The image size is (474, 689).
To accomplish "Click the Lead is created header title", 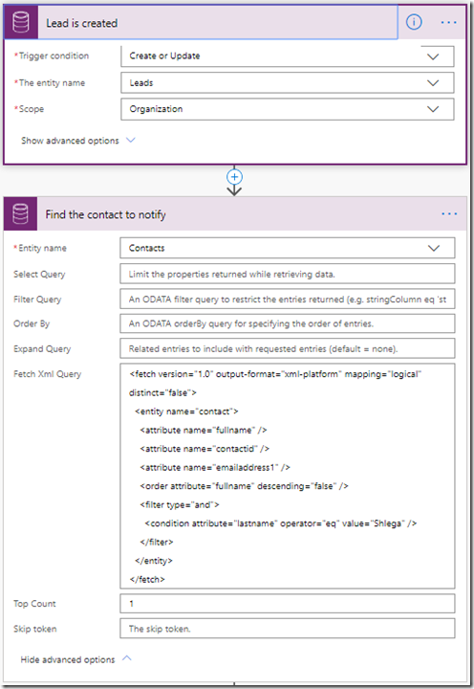I will [81, 23].
